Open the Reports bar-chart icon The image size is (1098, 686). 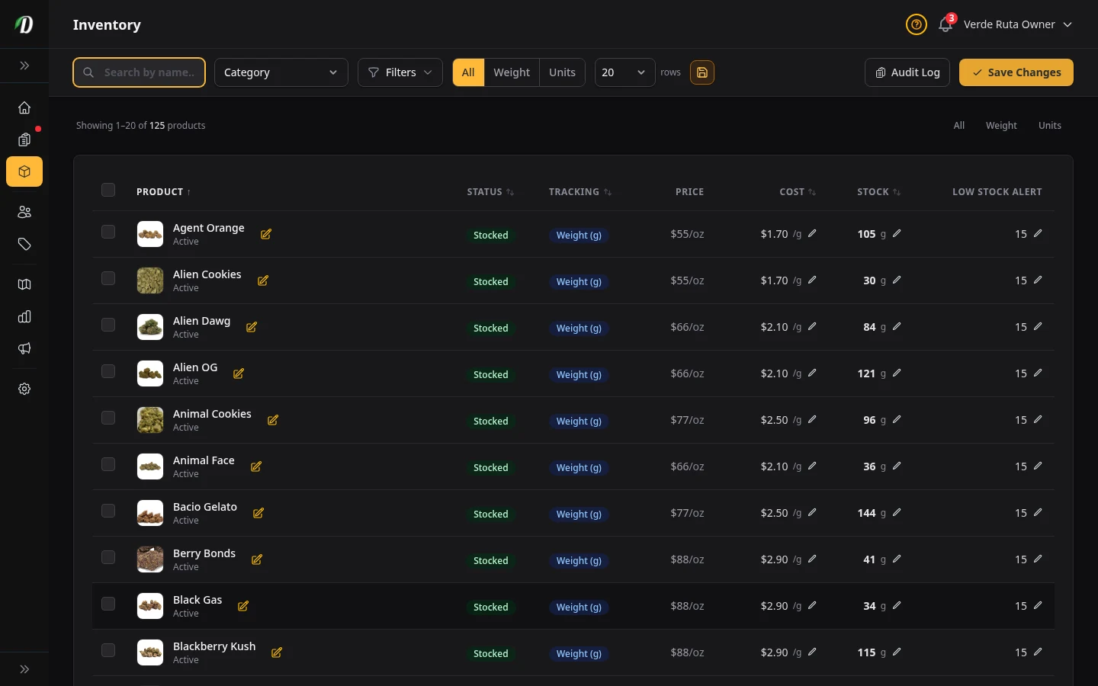click(24, 316)
